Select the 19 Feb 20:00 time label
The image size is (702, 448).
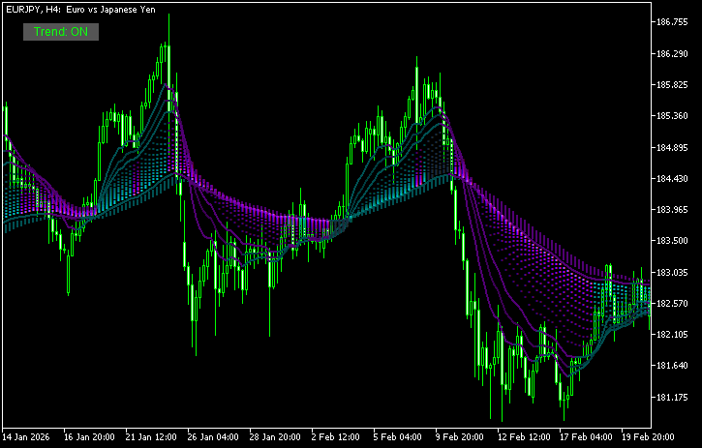coord(648,436)
